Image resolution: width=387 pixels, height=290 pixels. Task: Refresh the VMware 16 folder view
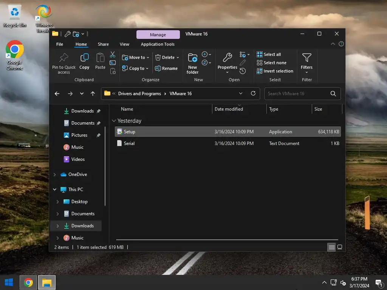[x=253, y=93]
